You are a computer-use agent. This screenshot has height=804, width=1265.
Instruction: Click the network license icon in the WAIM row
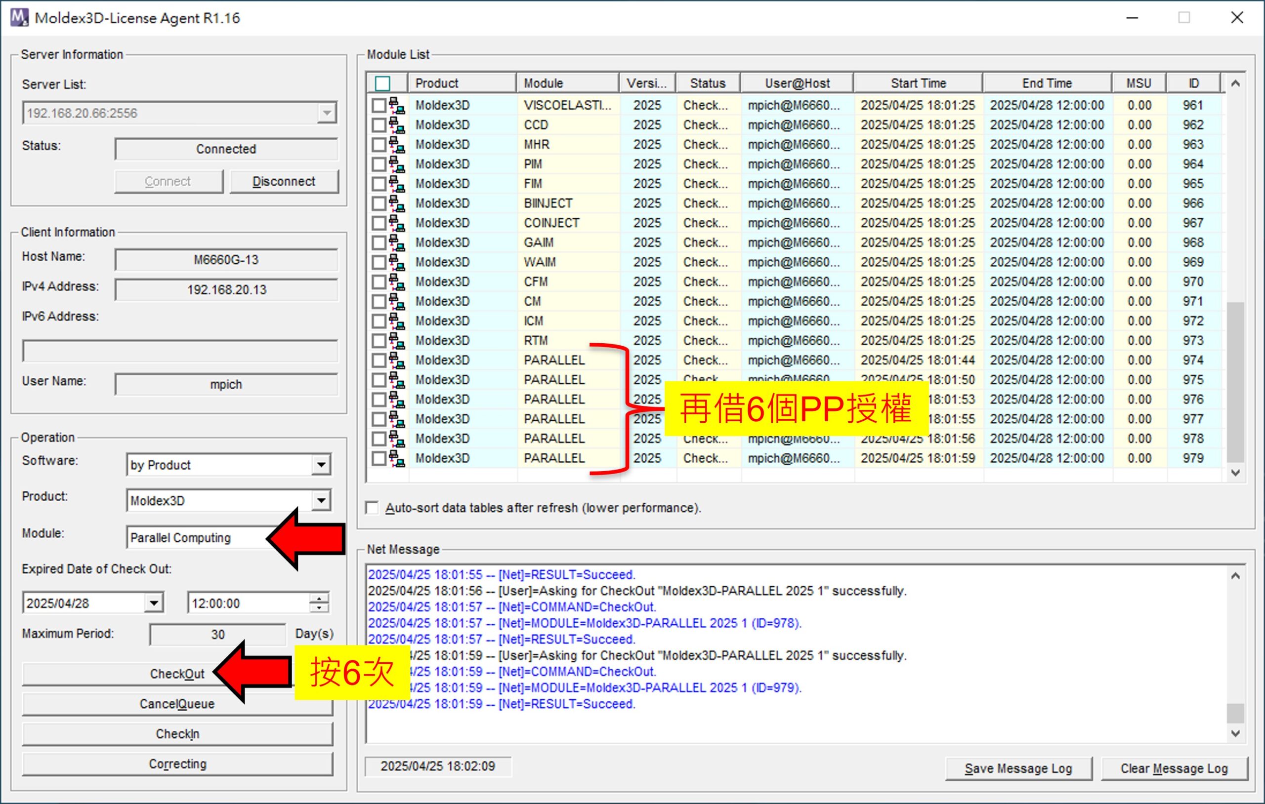[397, 262]
